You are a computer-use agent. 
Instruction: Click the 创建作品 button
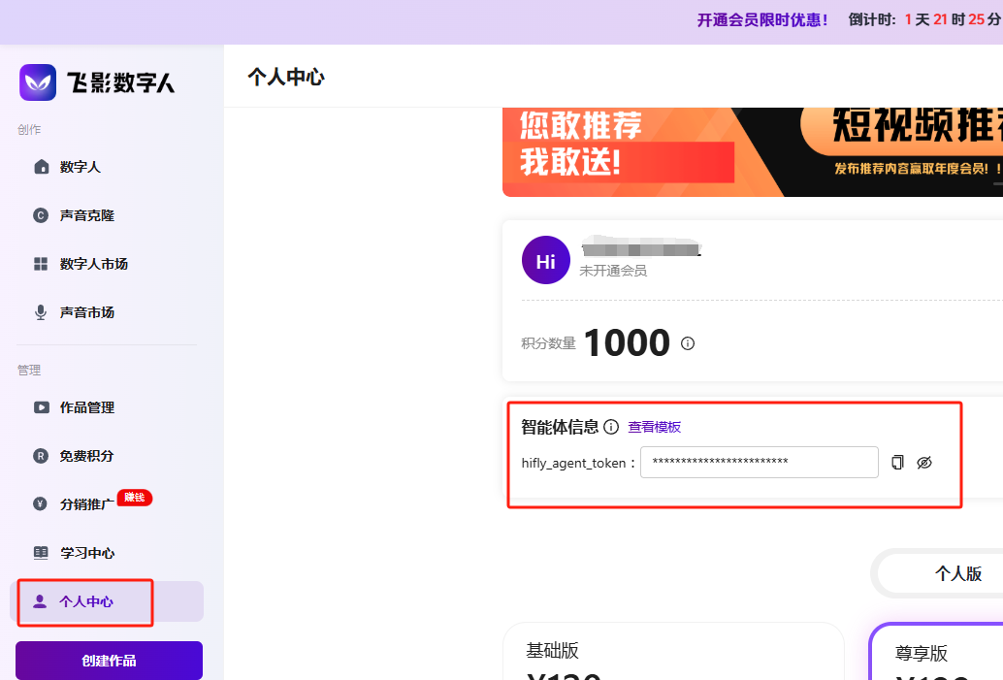click(109, 661)
